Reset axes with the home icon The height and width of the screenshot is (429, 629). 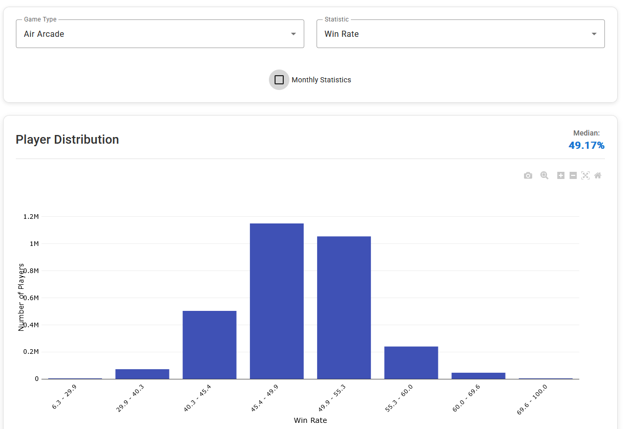[598, 175]
